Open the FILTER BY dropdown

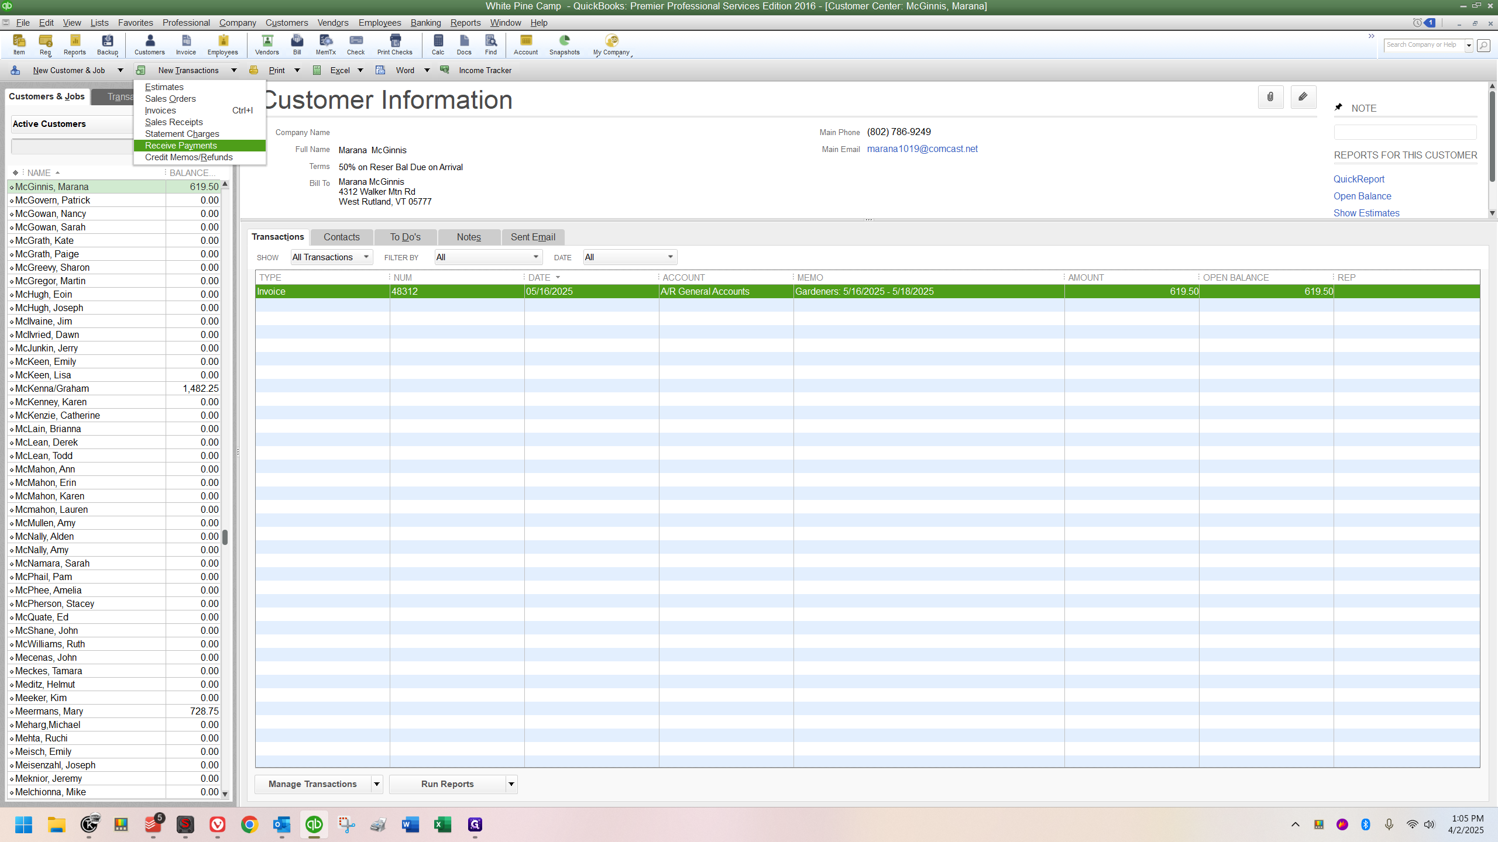pos(489,257)
